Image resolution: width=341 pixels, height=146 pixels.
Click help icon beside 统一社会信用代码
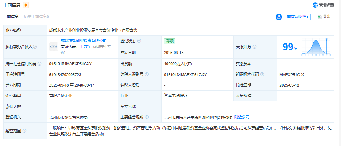point(40,64)
